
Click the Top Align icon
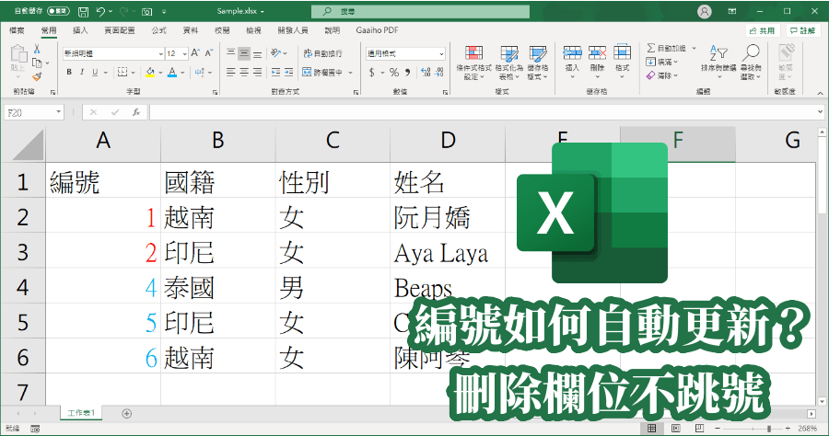(231, 53)
